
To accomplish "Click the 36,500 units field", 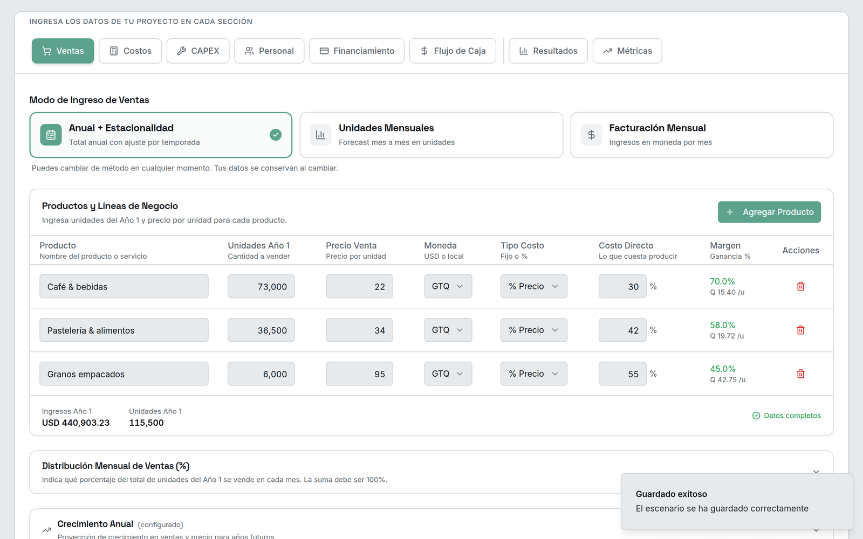I will pyautogui.click(x=261, y=330).
